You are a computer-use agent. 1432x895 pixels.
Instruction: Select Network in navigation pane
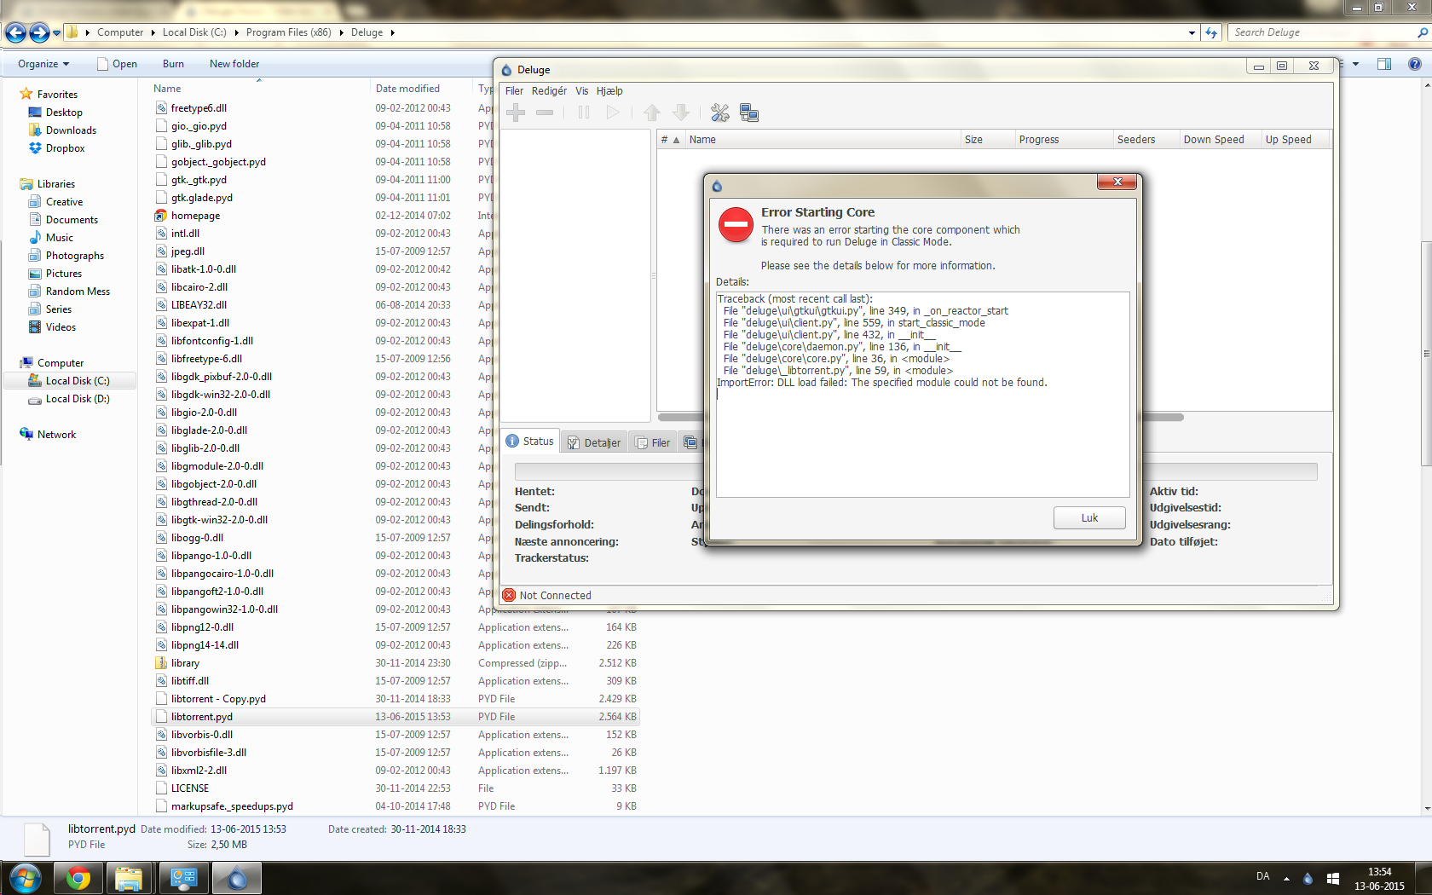(x=56, y=435)
